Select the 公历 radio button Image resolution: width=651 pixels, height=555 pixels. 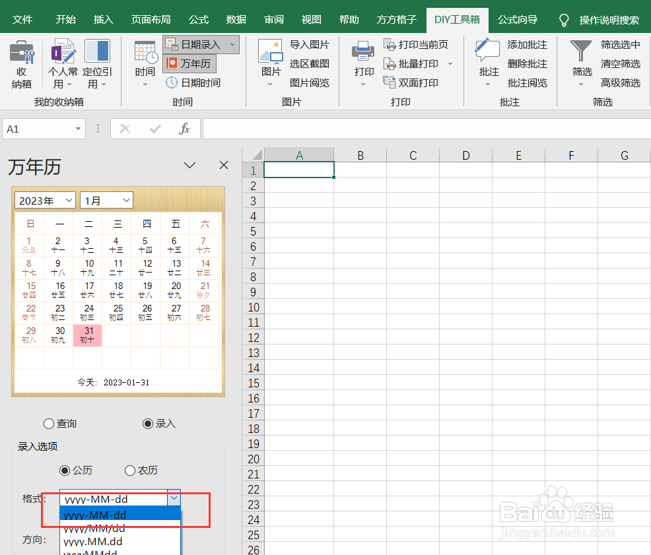[64, 471]
